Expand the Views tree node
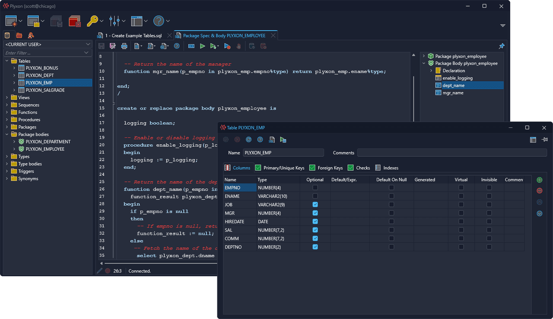This screenshot has height=319, width=553. point(7,98)
